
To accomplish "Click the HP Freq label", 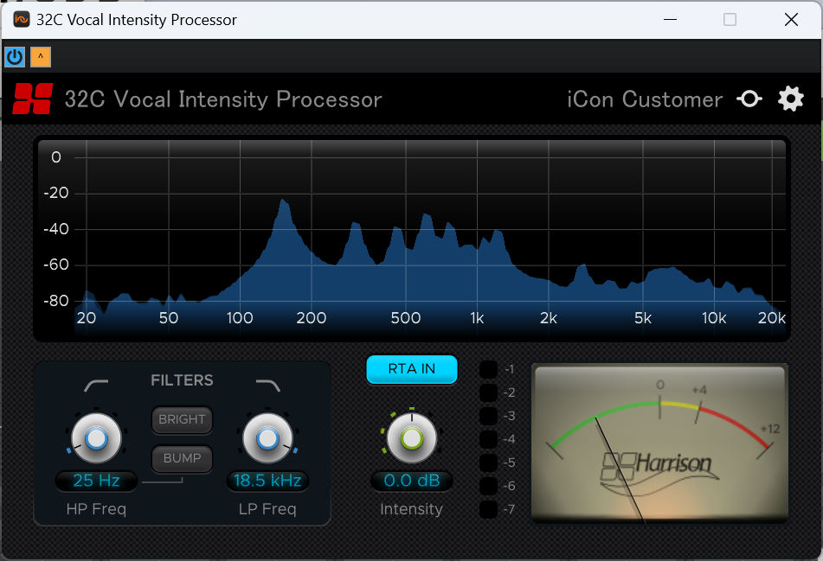I will click(x=97, y=508).
